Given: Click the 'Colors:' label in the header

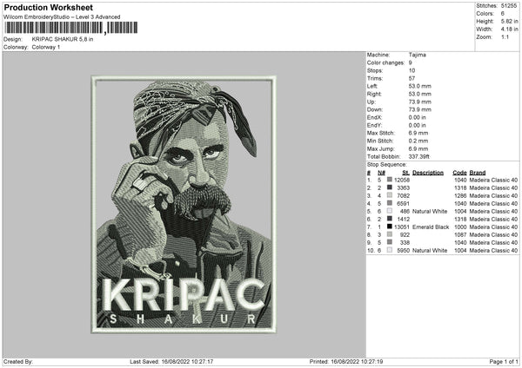Looking at the screenshot, I should click(485, 14).
